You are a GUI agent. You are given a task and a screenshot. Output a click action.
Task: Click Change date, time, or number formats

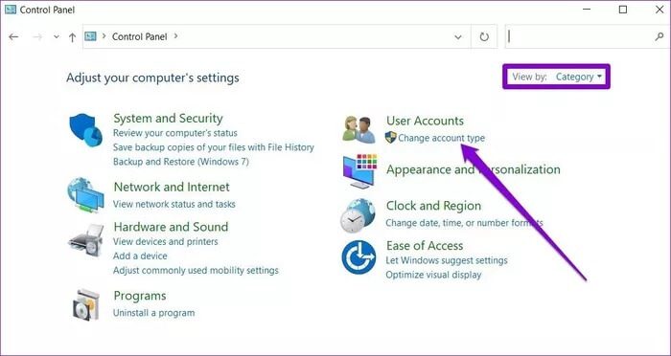point(464,223)
